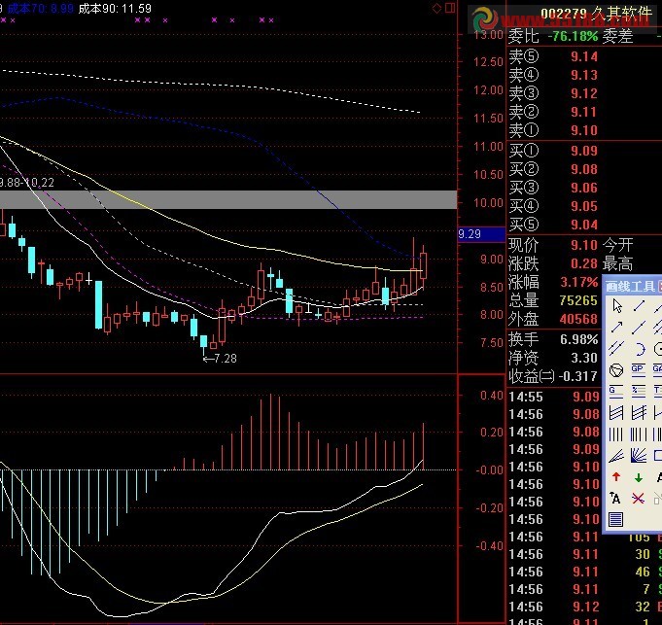Choose the second regression channel tool with extensions
The height and width of the screenshot is (625, 662).
[638, 413]
